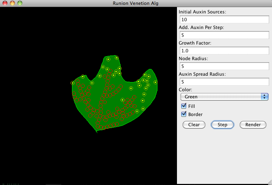Screen dimensions: 272x185
Task: Click the Color: label
Action: [x=185, y=89]
